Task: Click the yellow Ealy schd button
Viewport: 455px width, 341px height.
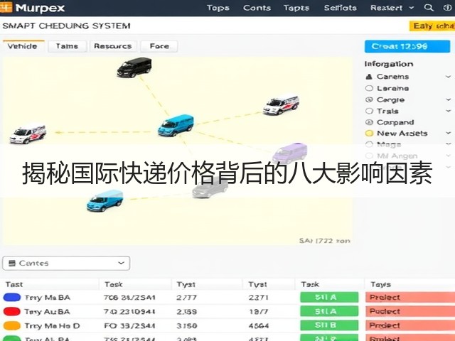Action: (432, 26)
